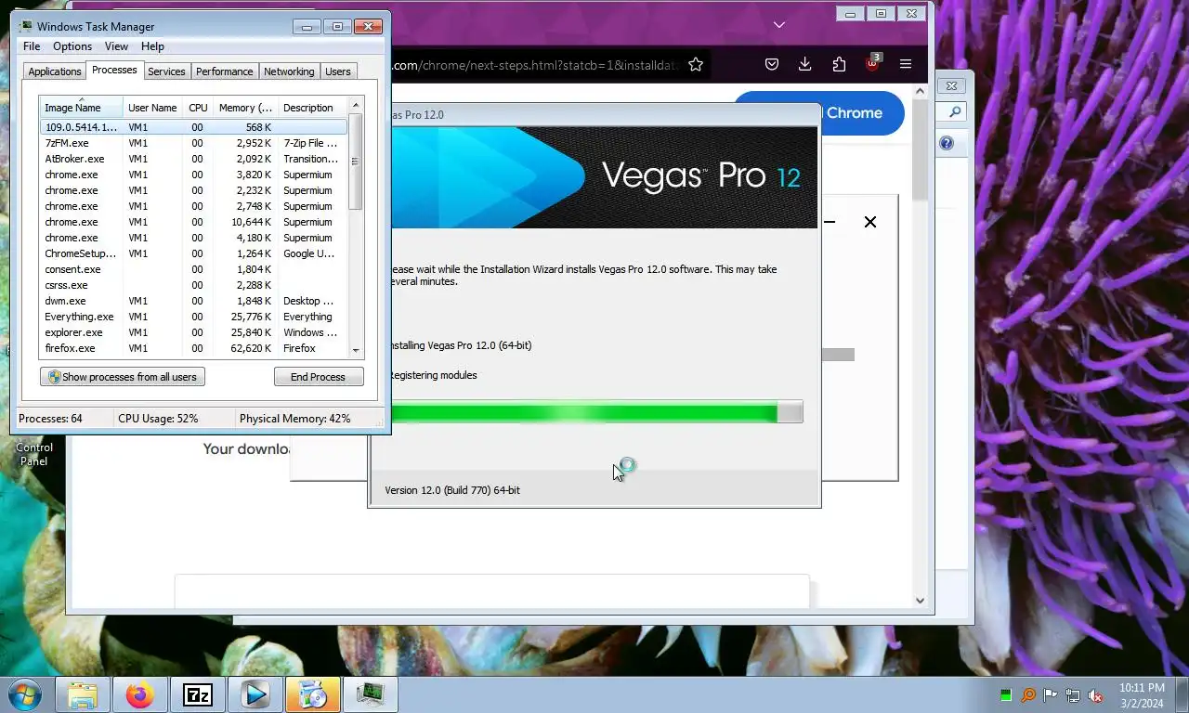Viewport: 1189px width, 713px height.
Task: Sort processes by Memory column
Action: coord(245,108)
